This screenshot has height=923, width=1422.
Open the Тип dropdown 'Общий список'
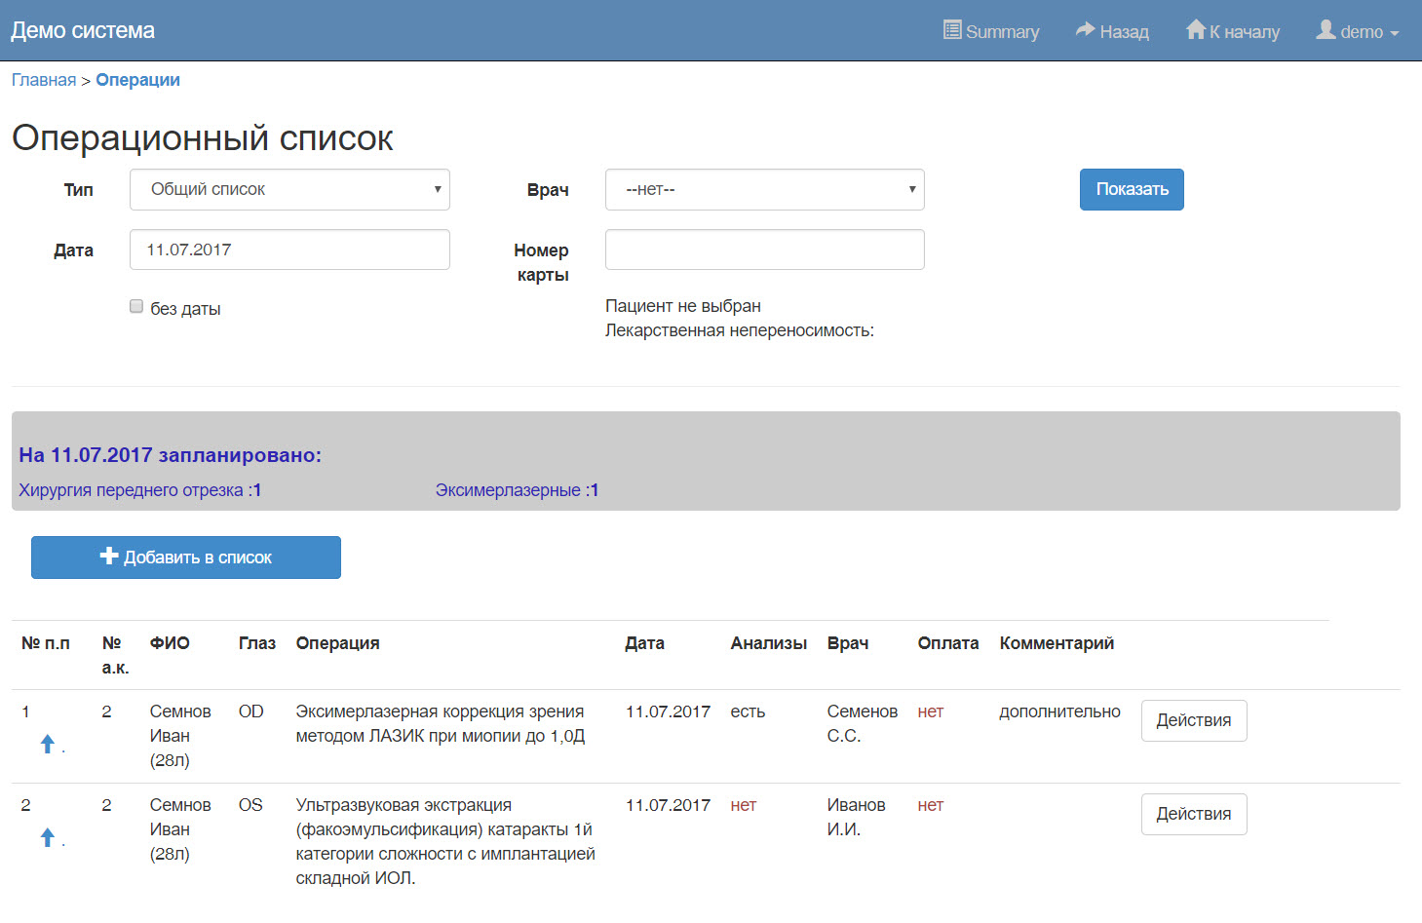pyautogui.click(x=289, y=190)
